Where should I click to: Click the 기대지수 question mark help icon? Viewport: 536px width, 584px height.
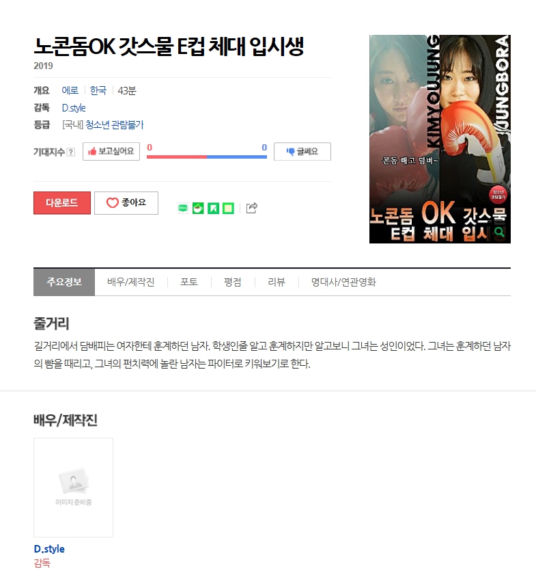point(71,152)
